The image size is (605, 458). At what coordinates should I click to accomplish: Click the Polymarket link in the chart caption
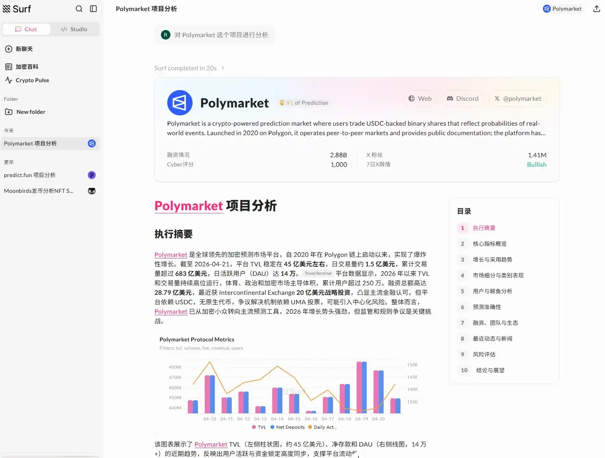(211, 444)
